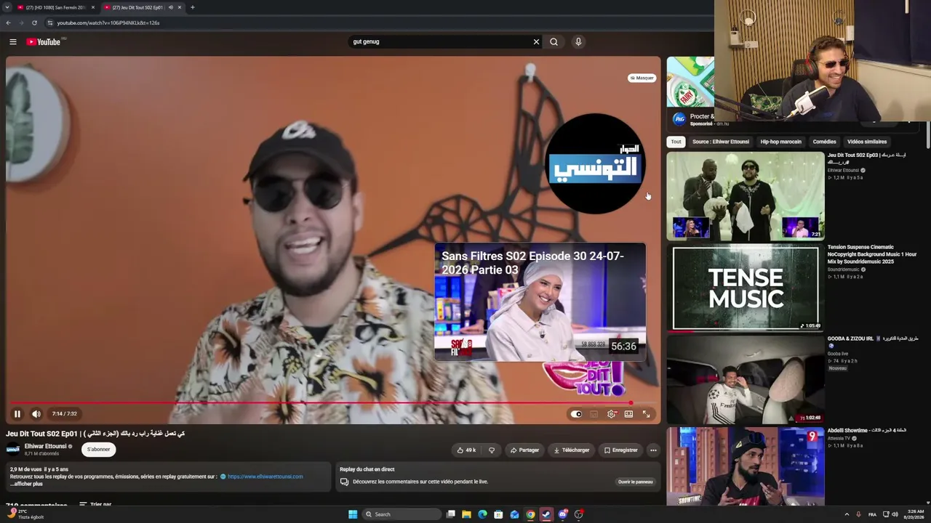Open the Windows Start menu

(353, 514)
